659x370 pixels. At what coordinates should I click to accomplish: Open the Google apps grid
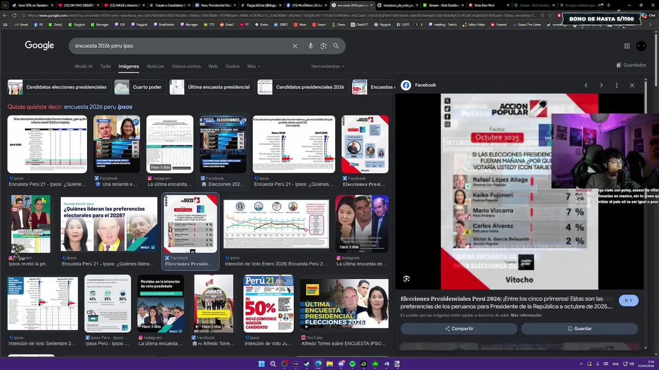click(627, 46)
